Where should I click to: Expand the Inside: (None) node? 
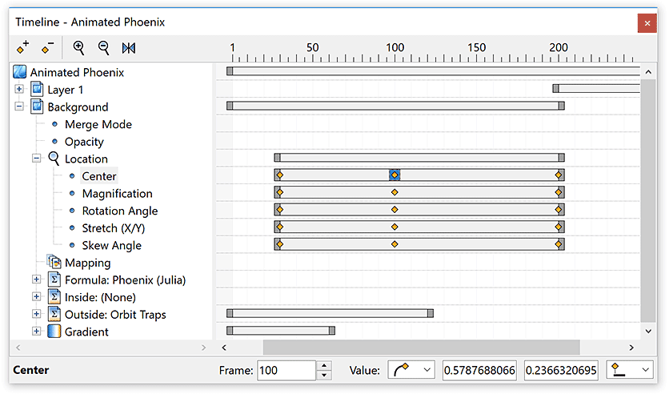37,296
